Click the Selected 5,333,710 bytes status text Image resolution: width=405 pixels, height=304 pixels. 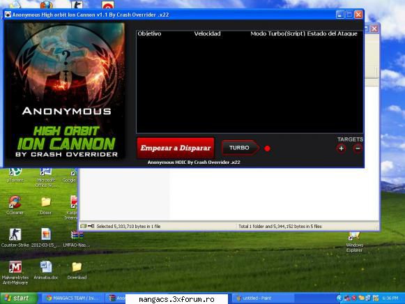pos(128,227)
